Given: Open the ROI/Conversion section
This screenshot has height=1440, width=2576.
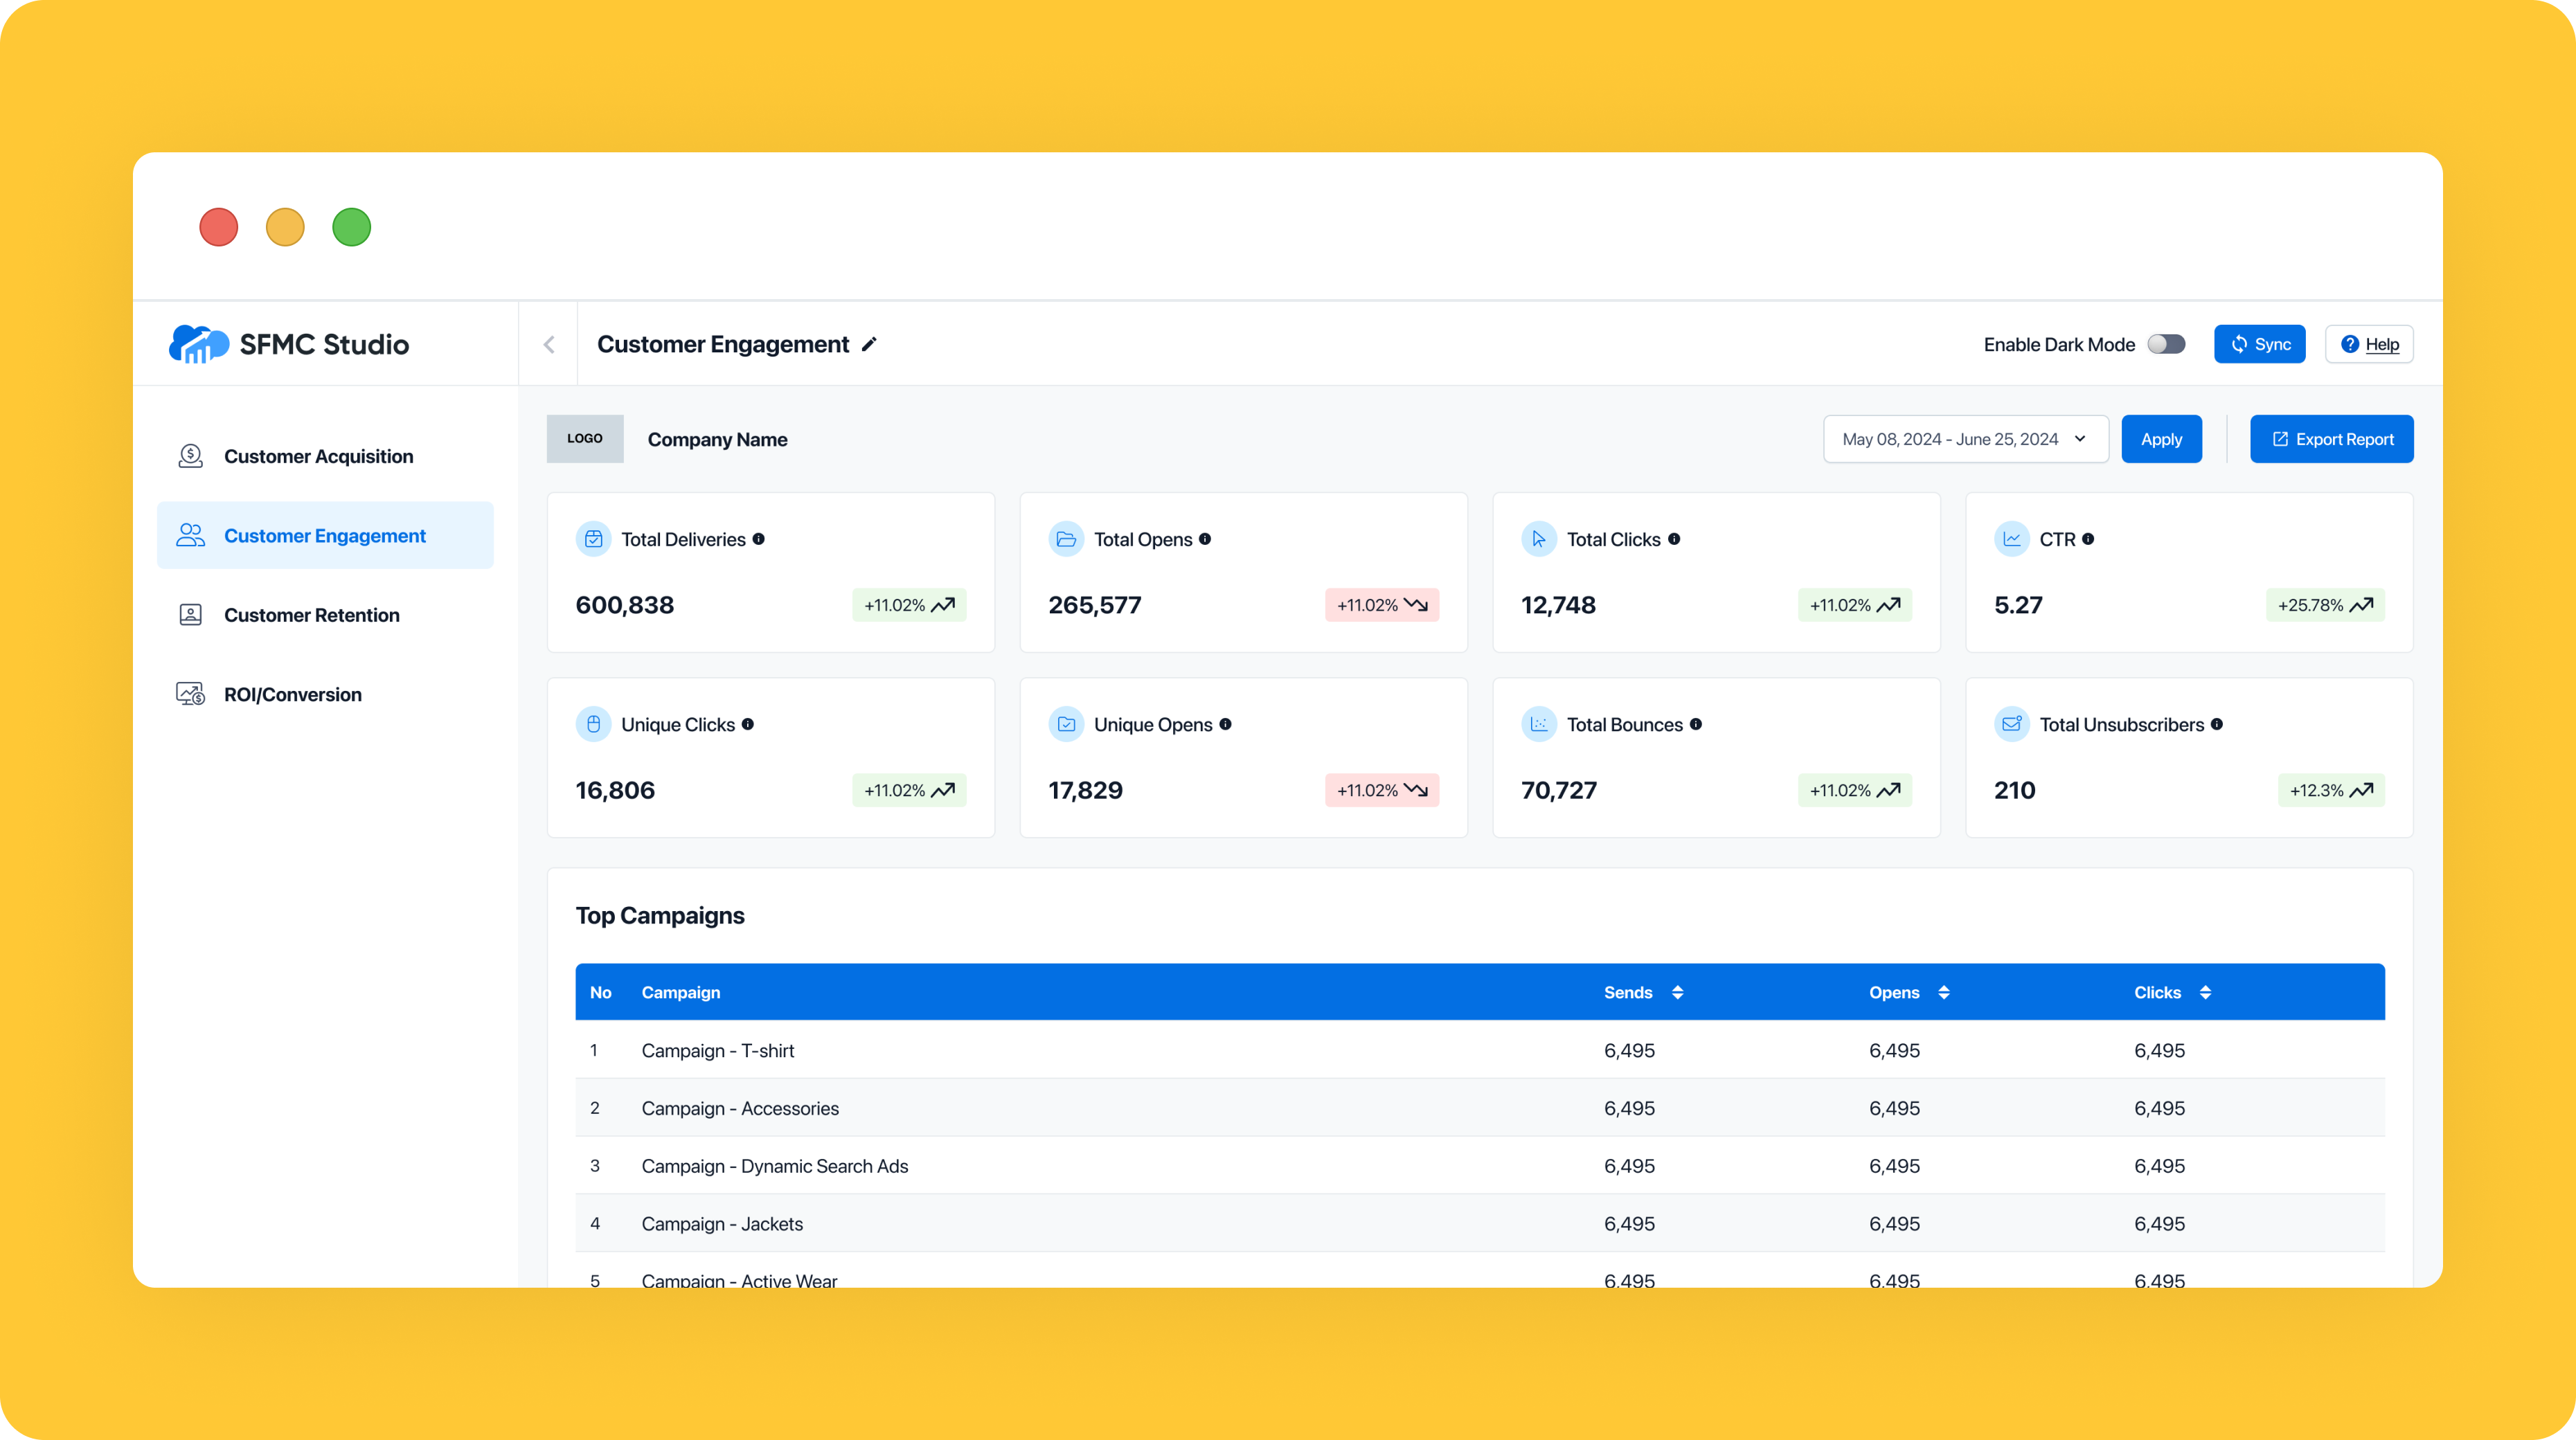Looking at the screenshot, I should (x=325, y=694).
